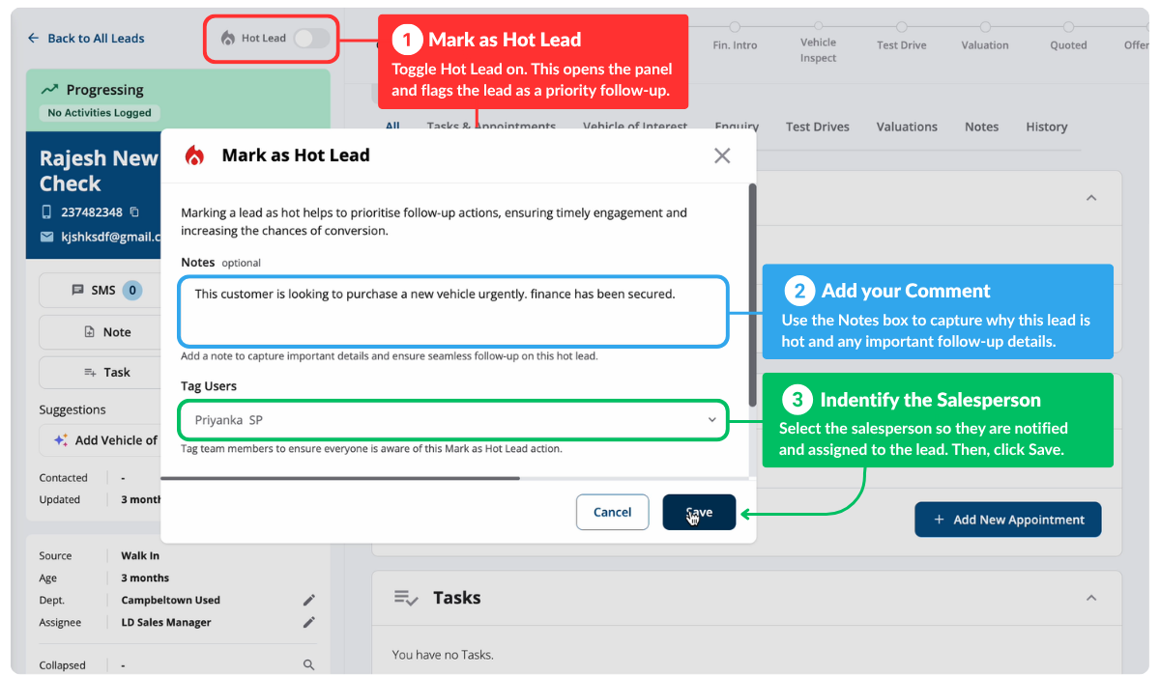Click the search icon in Collapsed row
This screenshot has width=1160, height=676.
pyautogui.click(x=309, y=665)
